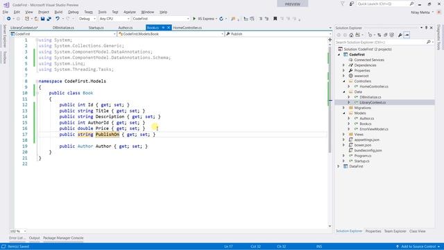The image size is (444, 250).
Task: Click the Save icon in toolbar
Action: pos(42,19)
